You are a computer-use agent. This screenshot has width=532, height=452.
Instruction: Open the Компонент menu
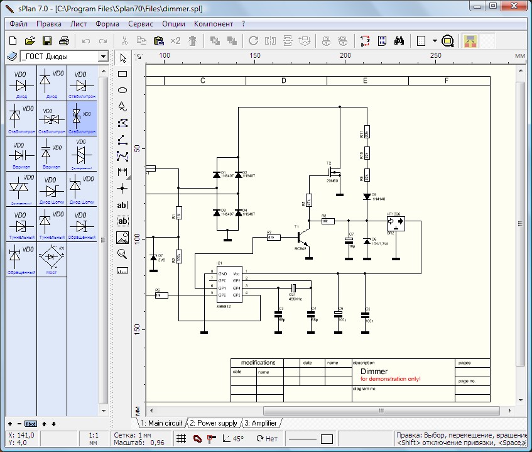click(x=213, y=24)
